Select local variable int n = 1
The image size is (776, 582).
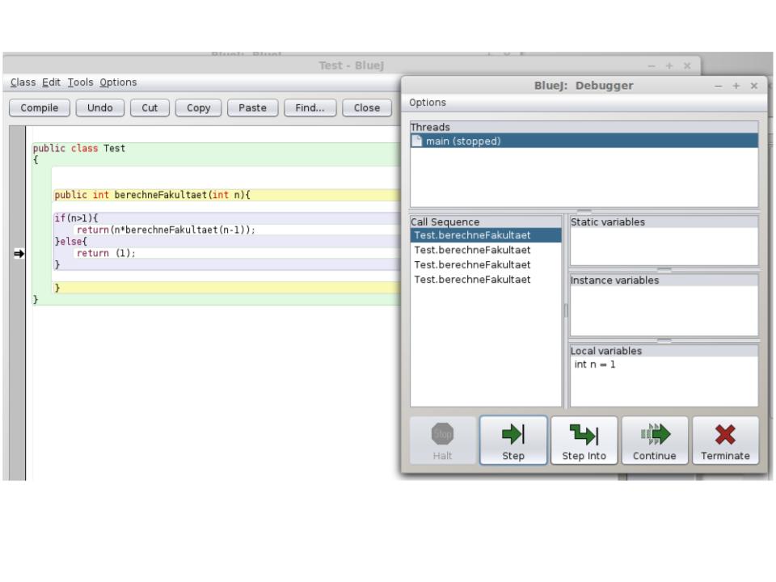pos(594,365)
